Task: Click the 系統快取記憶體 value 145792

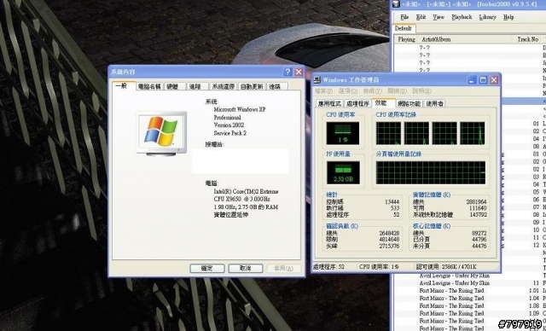Action: (478, 215)
